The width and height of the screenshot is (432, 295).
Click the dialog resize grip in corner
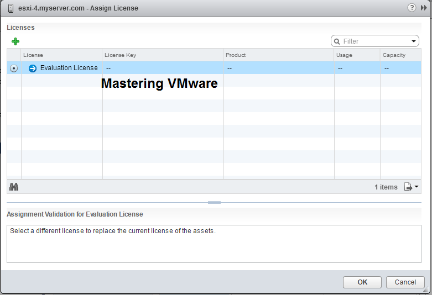pyautogui.click(x=426, y=289)
